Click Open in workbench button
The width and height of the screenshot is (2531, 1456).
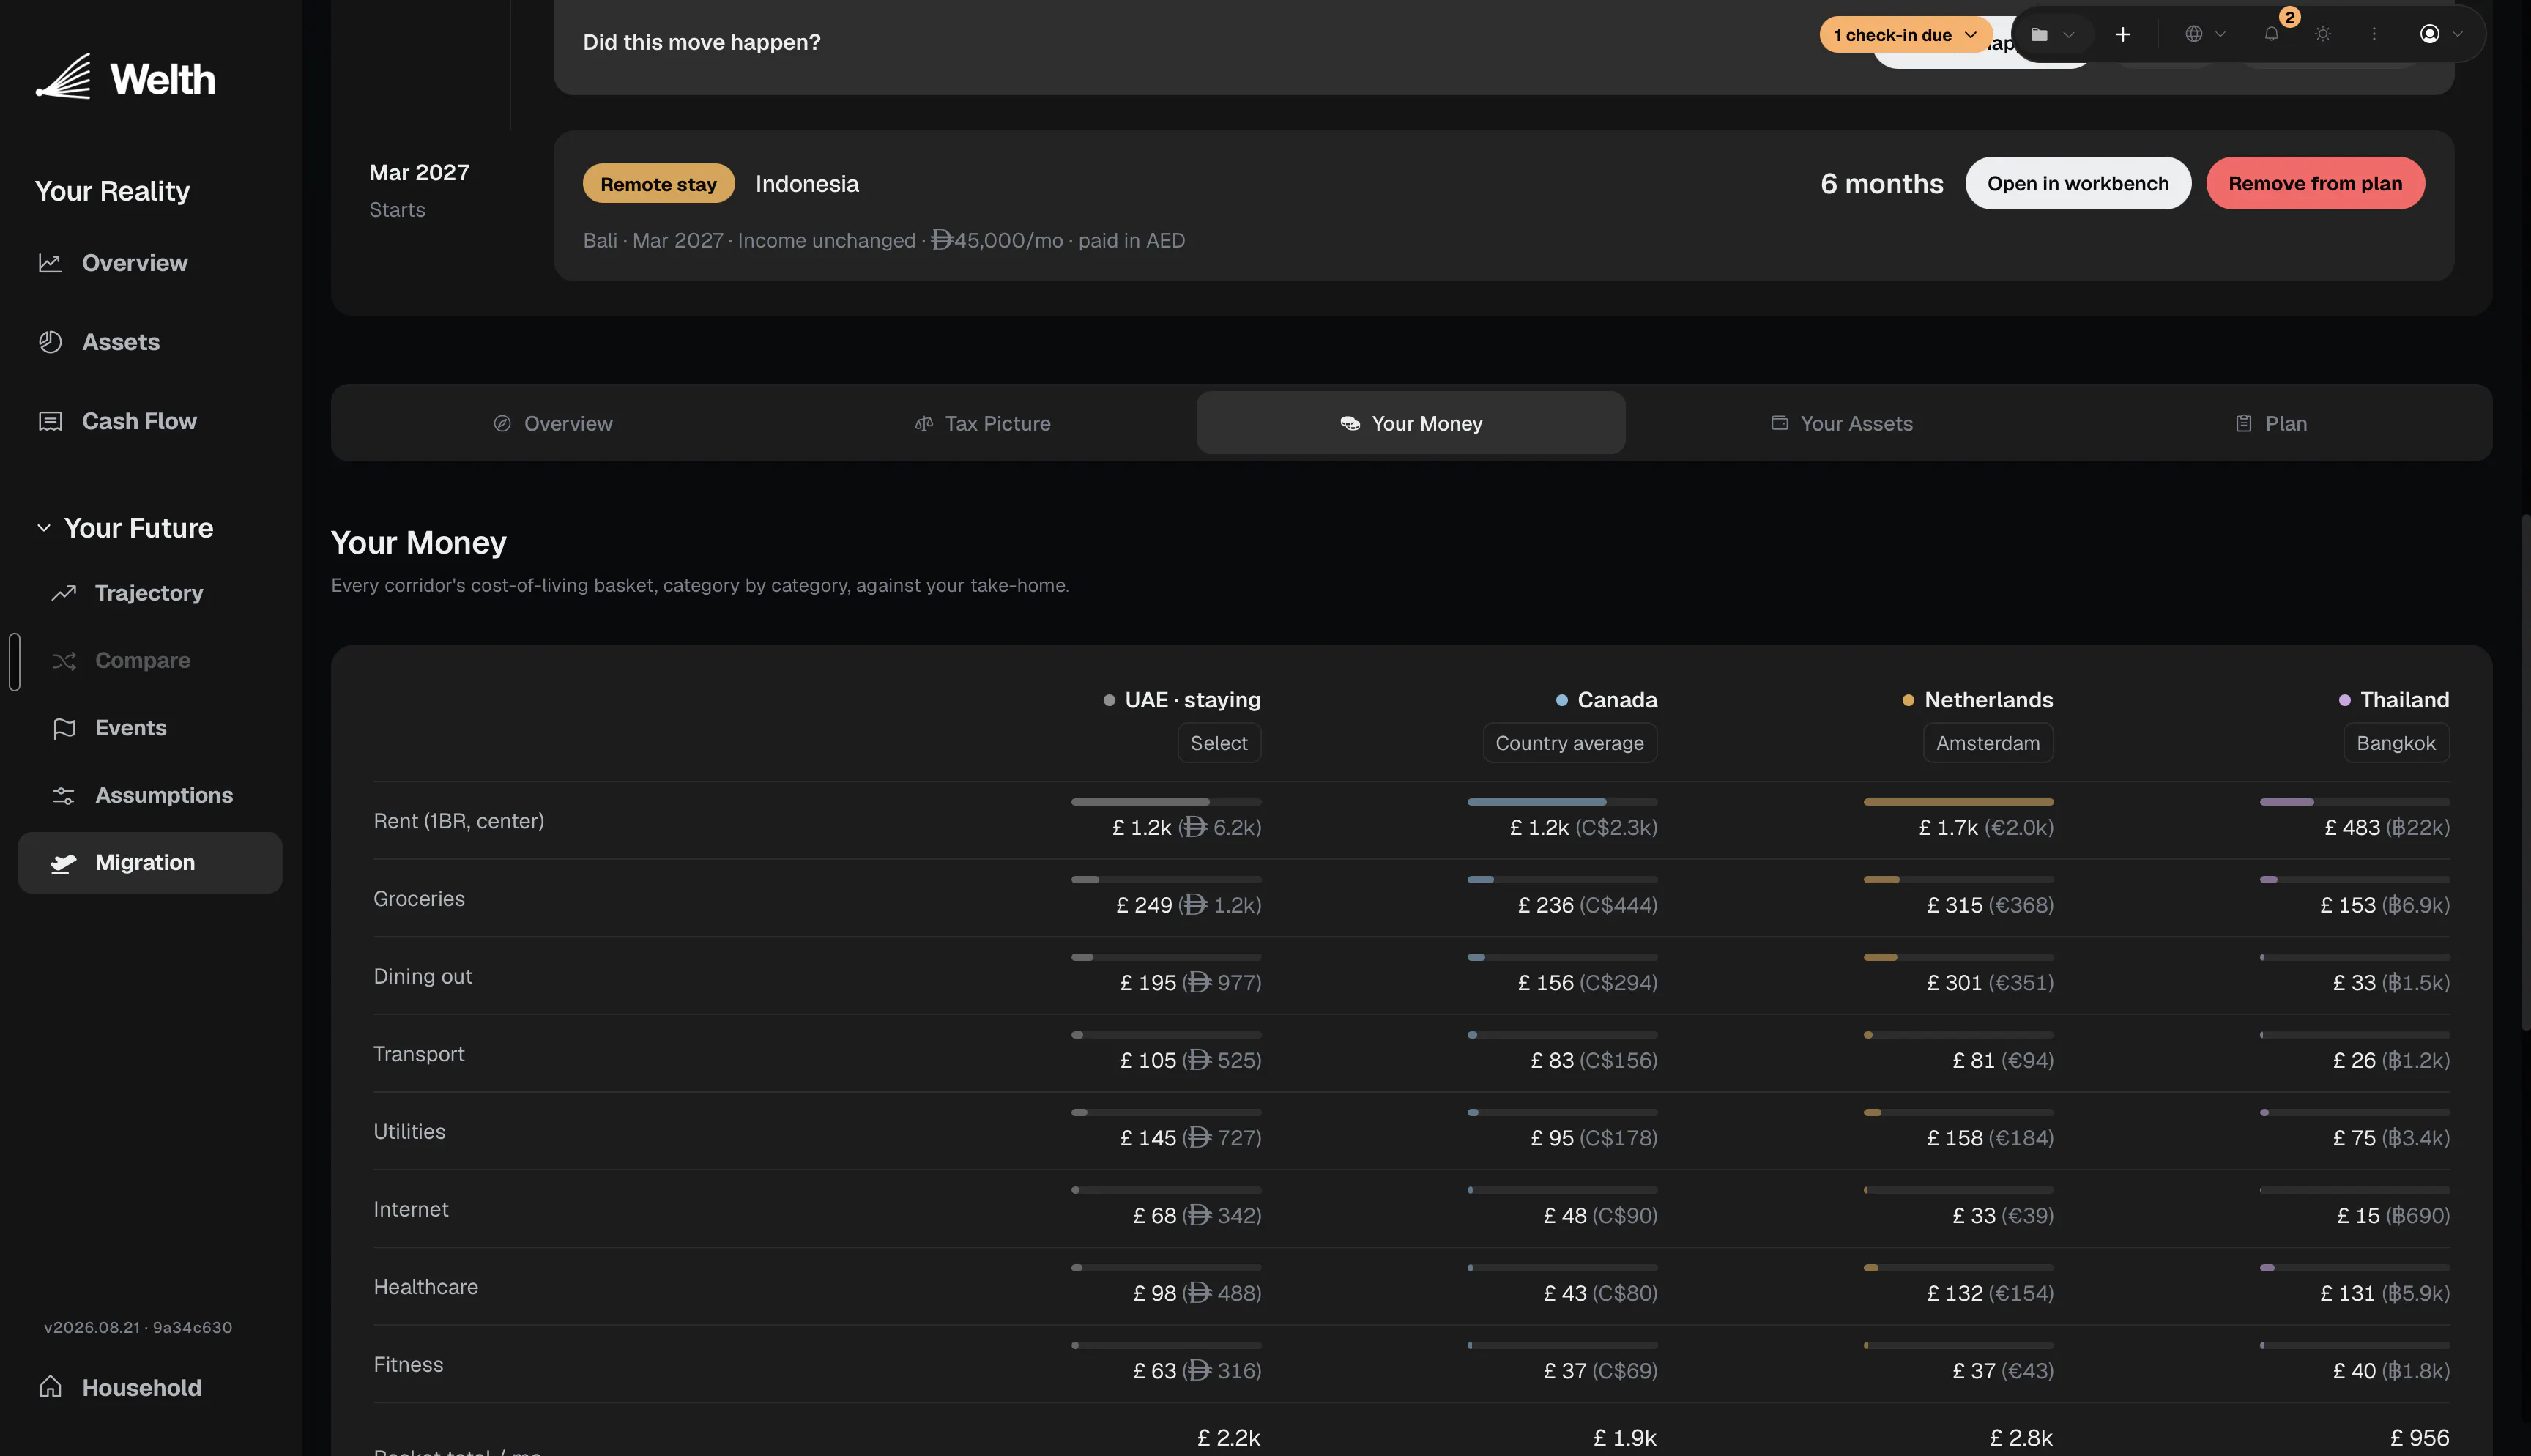pyautogui.click(x=2078, y=183)
